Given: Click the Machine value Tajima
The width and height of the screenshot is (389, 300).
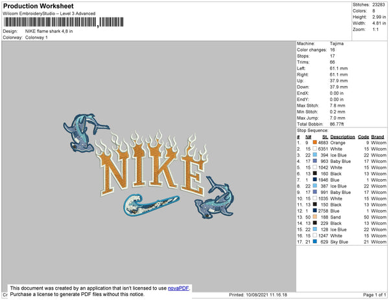Looking at the screenshot, I should click(336, 43).
